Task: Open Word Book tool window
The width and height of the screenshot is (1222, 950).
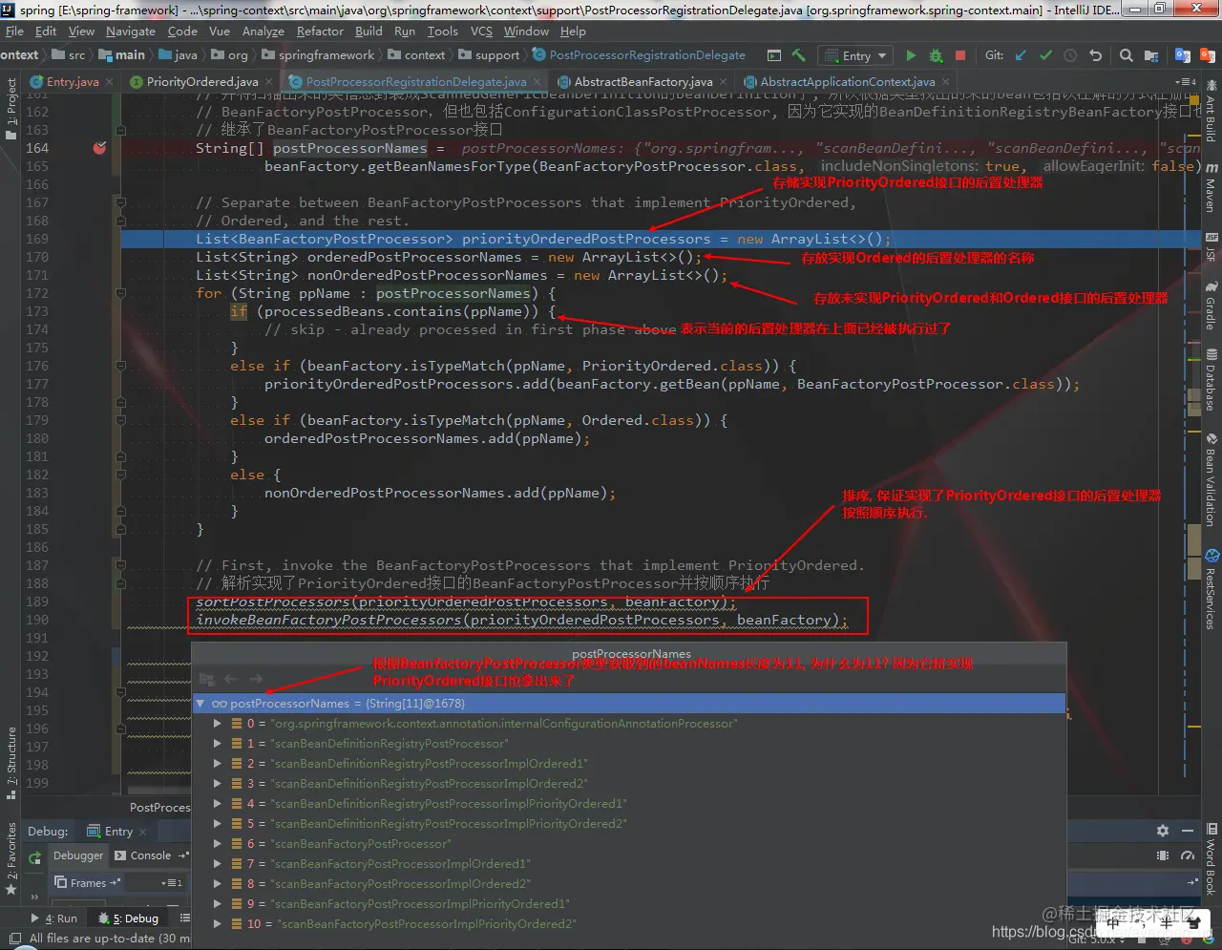Action: [1211, 859]
